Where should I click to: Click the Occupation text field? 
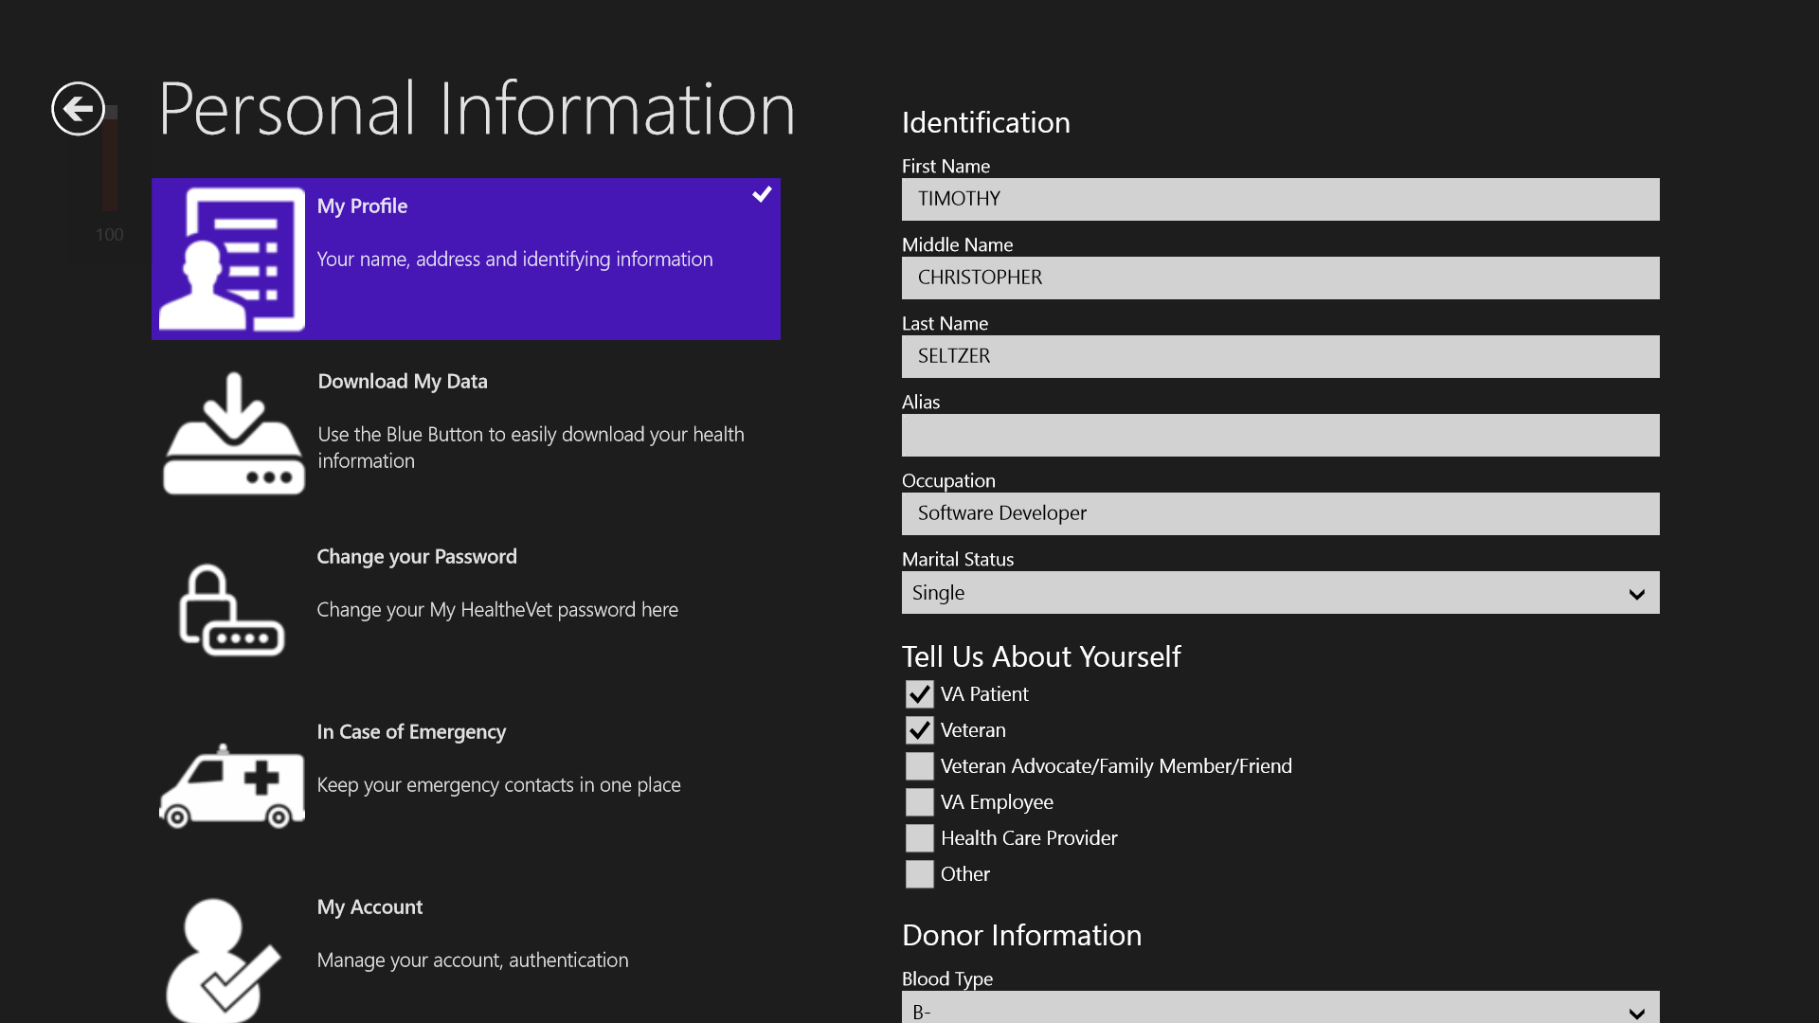click(x=1280, y=514)
